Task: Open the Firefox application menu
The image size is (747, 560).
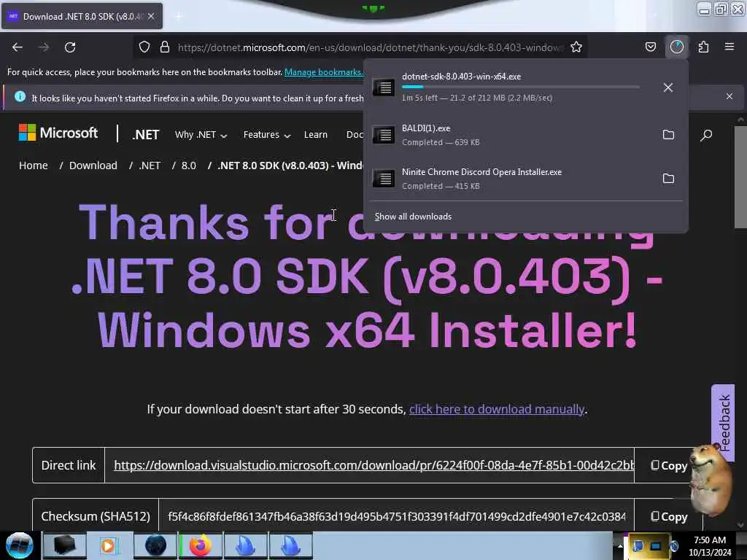Action: [729, 47]
